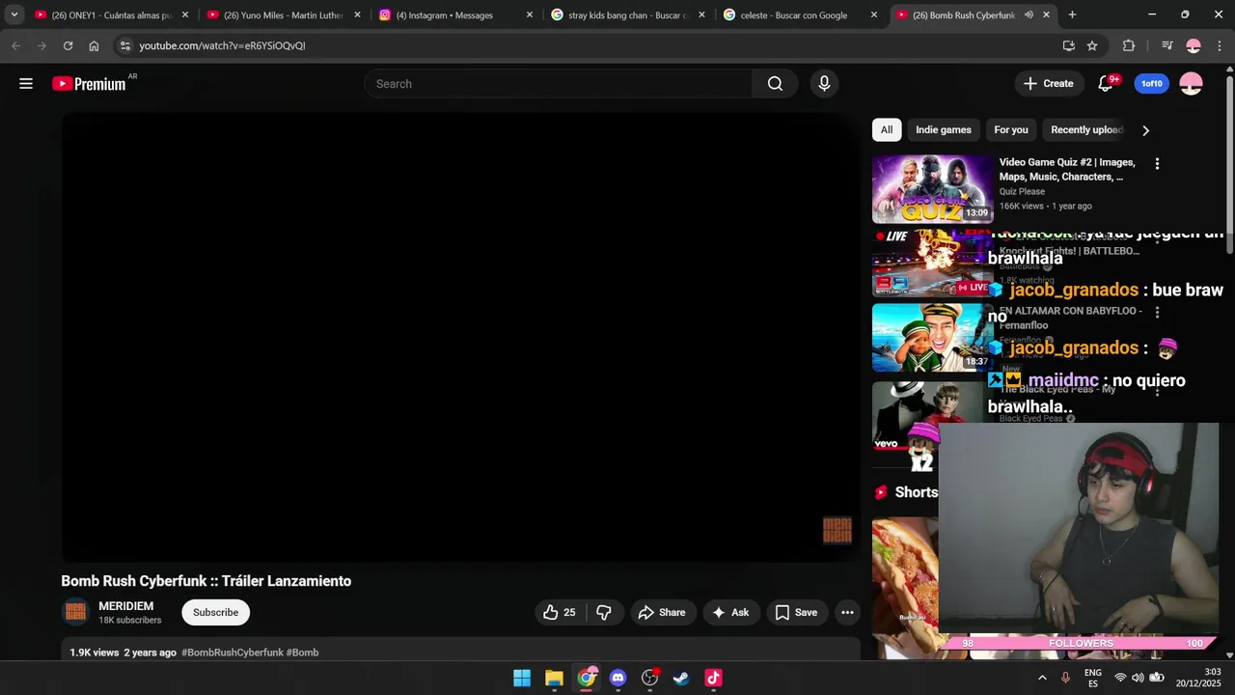The width and height of the screenshot is (1235, 695).
Task: Install app icon in address bar
Action: pos(1068,45)
